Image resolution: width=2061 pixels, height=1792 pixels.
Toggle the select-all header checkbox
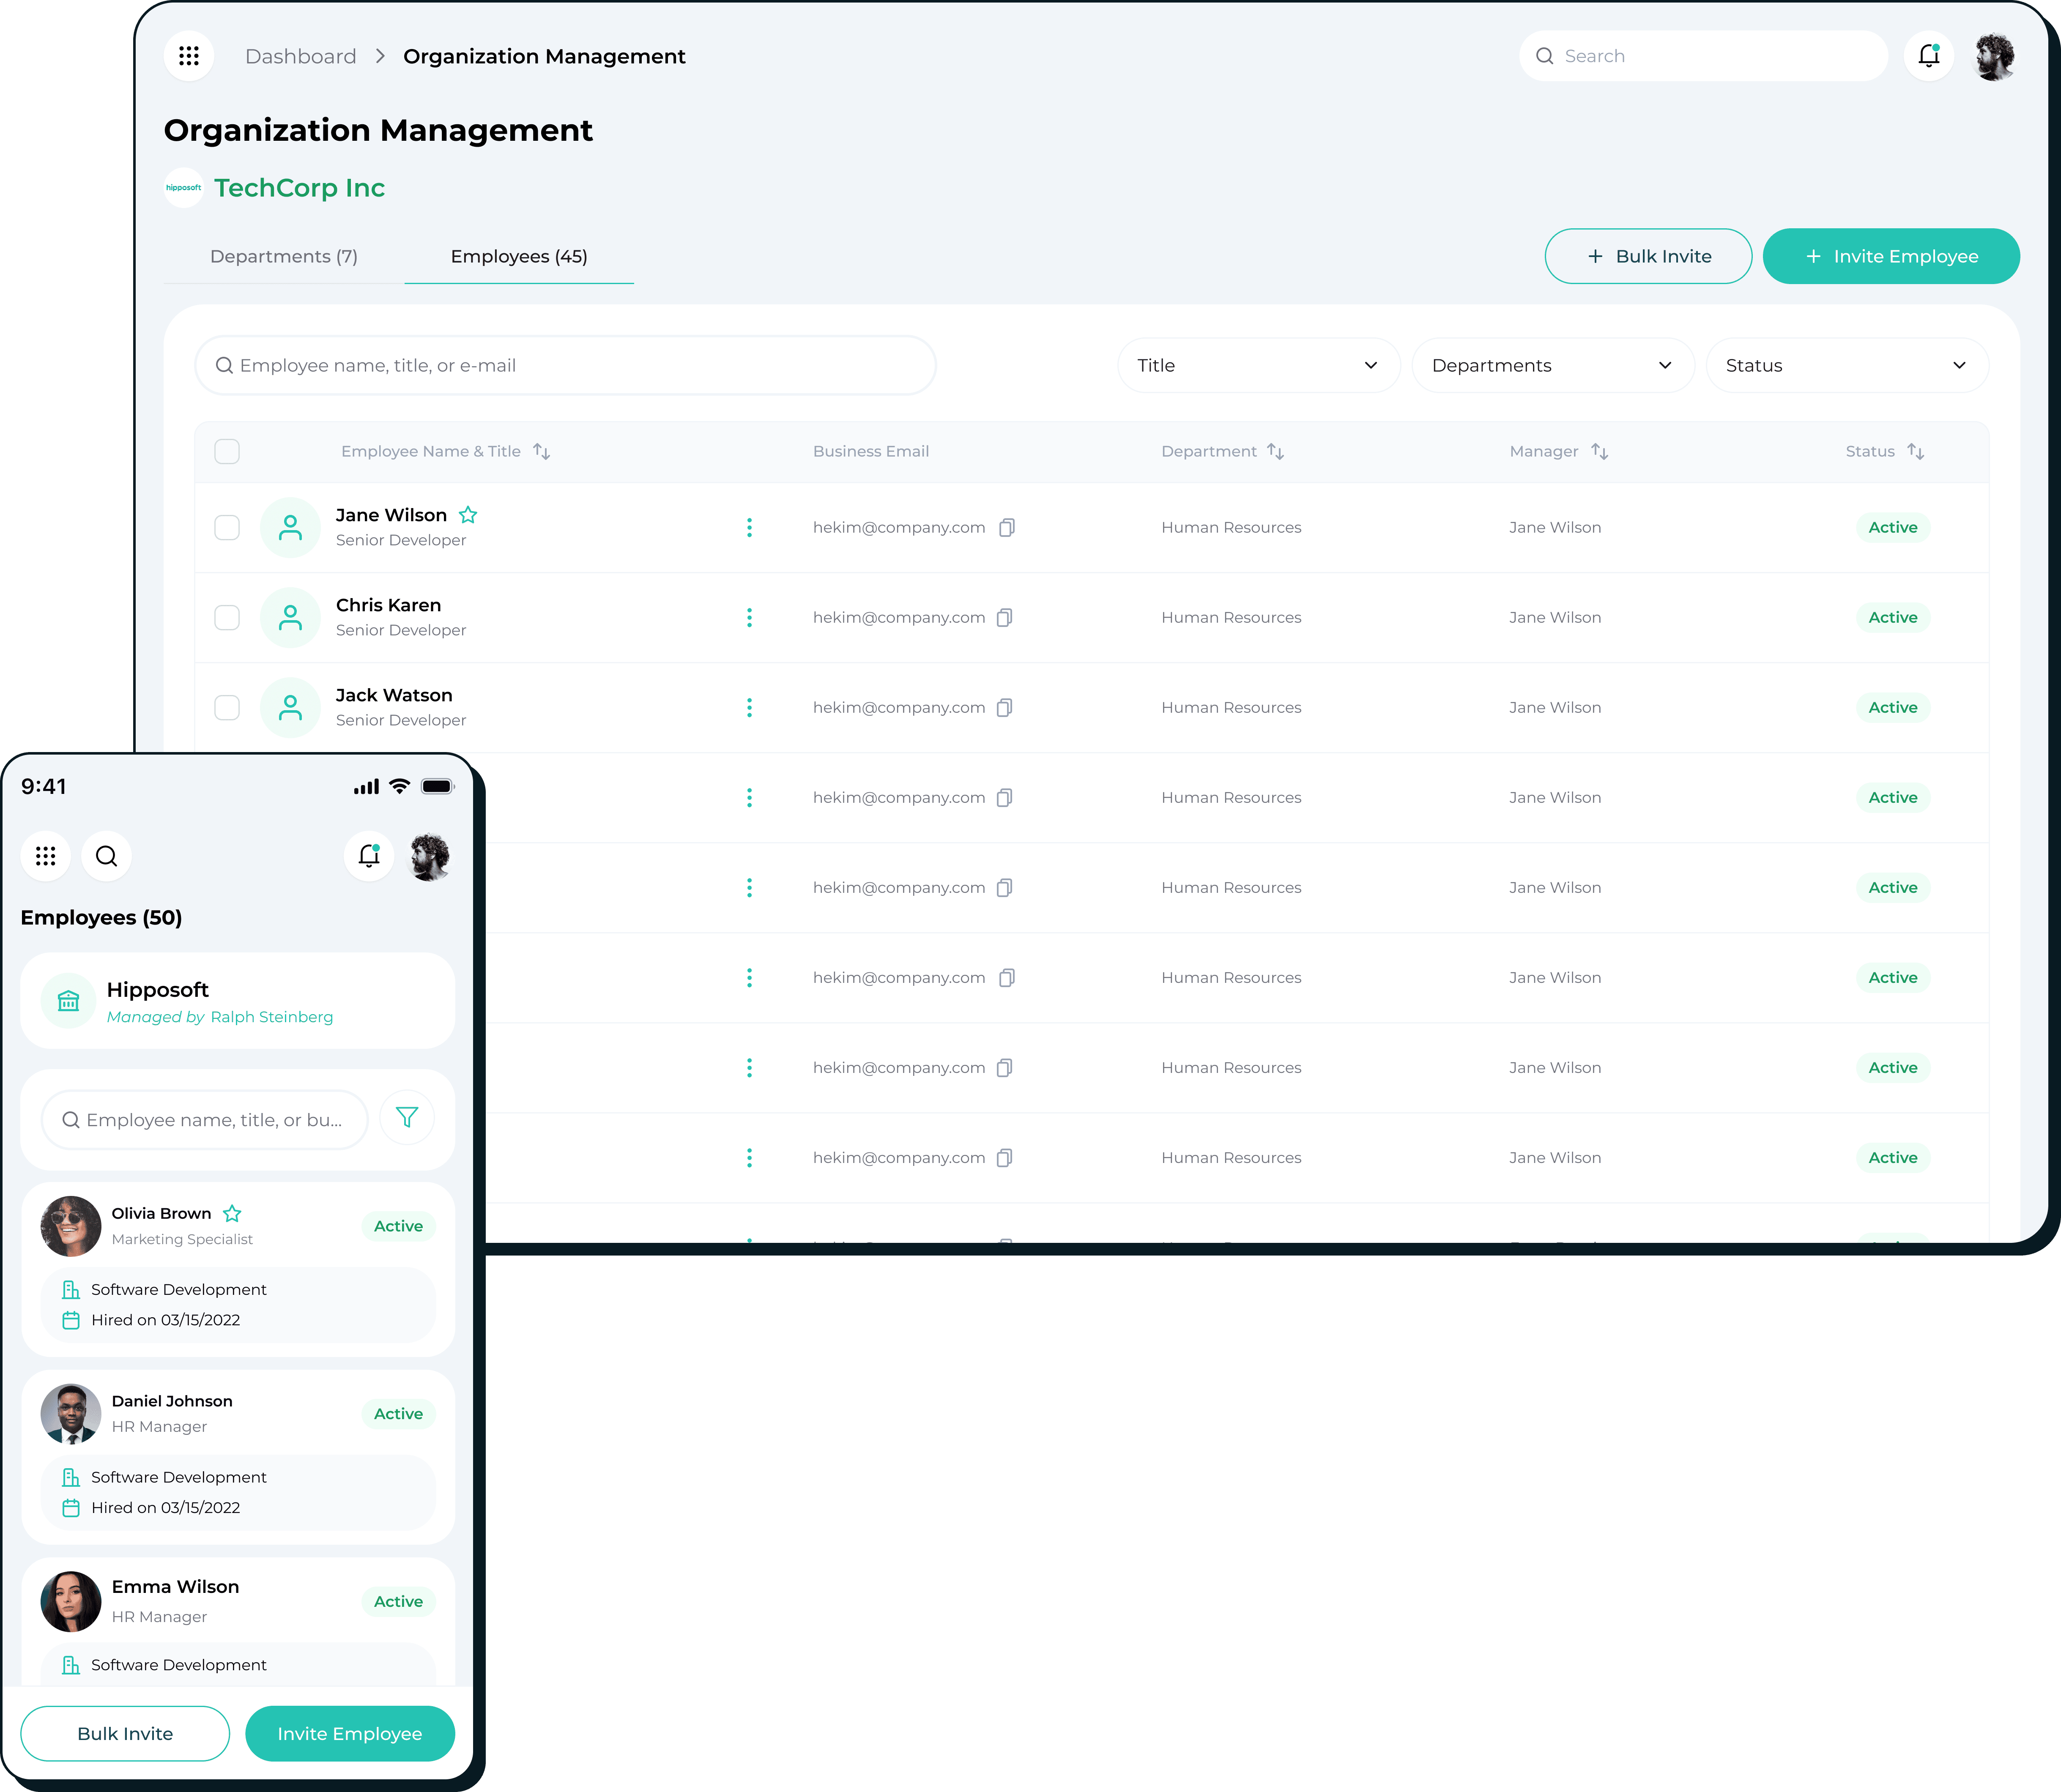[x=227, y=451]
